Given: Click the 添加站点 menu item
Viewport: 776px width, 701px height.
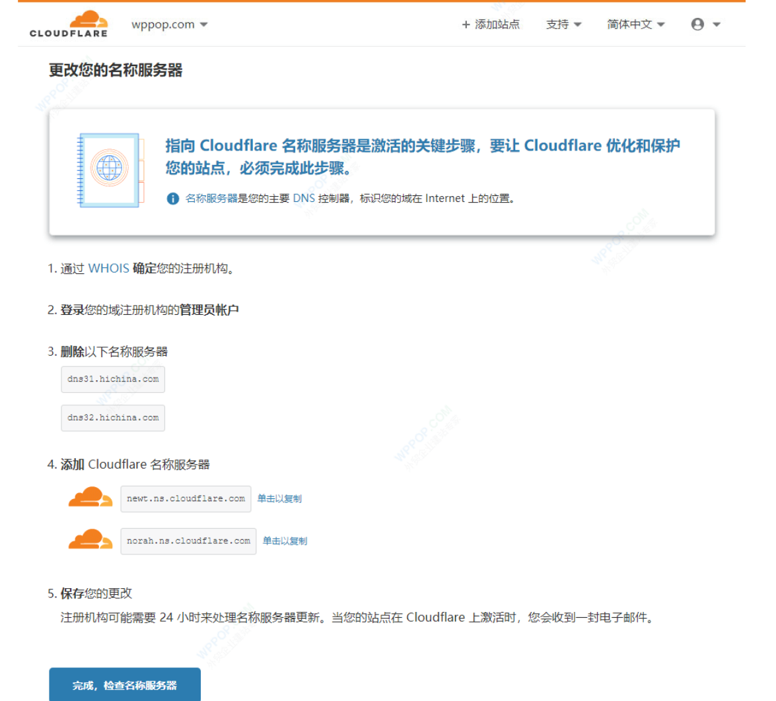Looking at the screenshot, I should 491,24.
